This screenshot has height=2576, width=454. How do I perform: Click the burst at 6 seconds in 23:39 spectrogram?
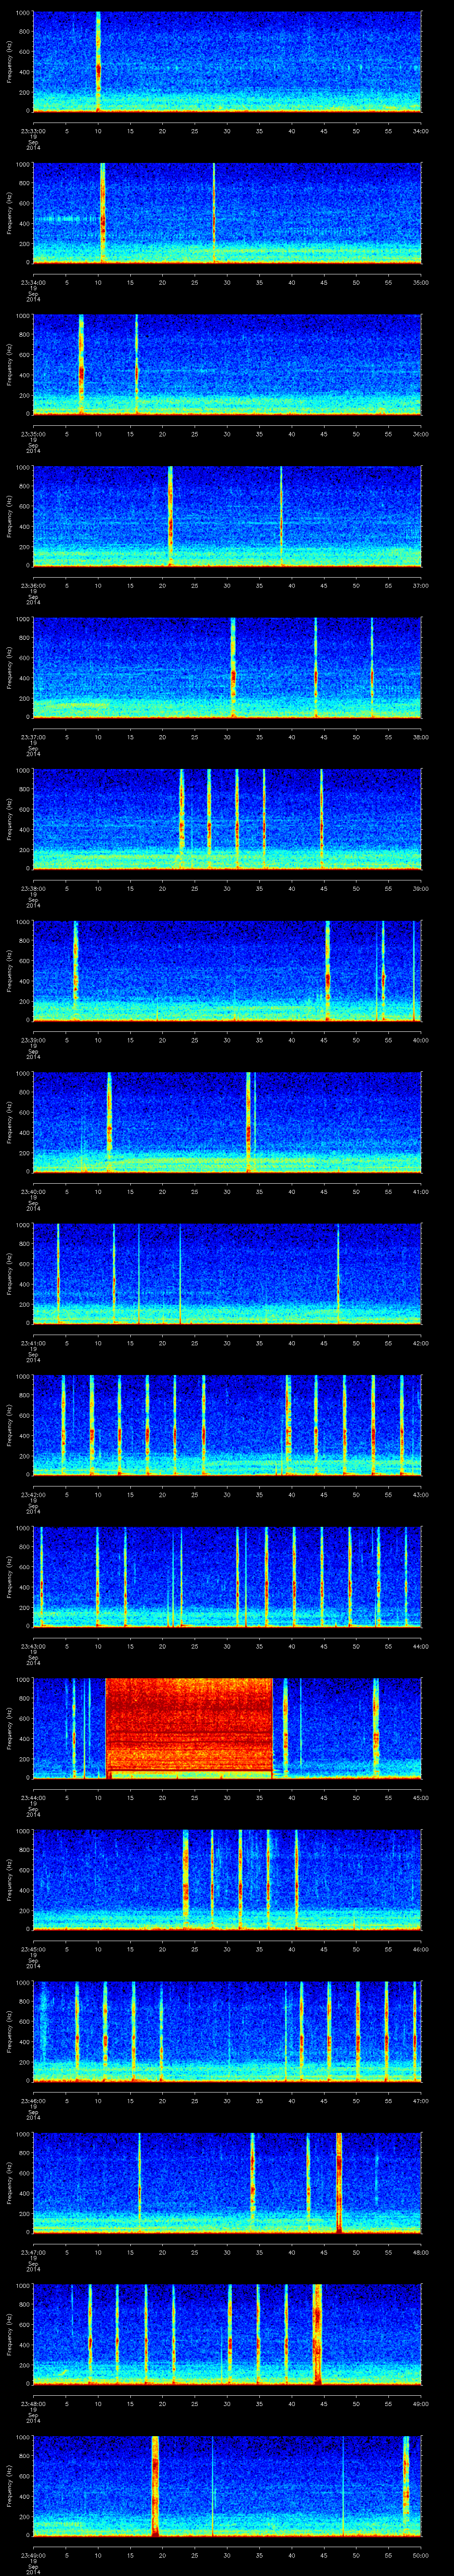[75, 970]
